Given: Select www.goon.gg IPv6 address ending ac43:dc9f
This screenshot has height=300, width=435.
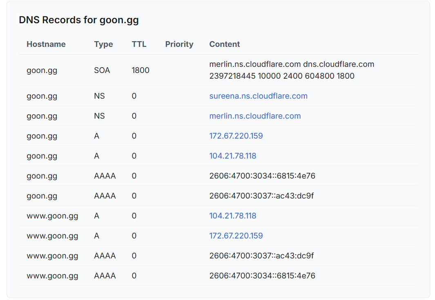Looking at the screenshot, I should tap(261, 256).
